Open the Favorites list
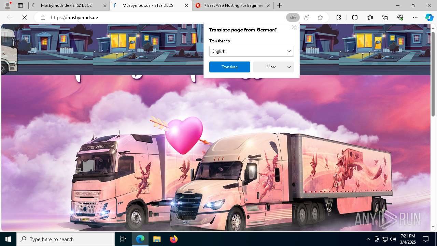The width and height of the screenshot is (437, 246). point(370,17)
